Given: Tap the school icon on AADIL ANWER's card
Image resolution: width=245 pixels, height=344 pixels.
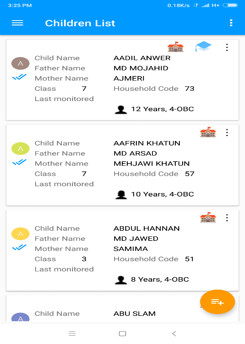Looking at the screenshot, I should pyautogui.click(x=176, y=47).
